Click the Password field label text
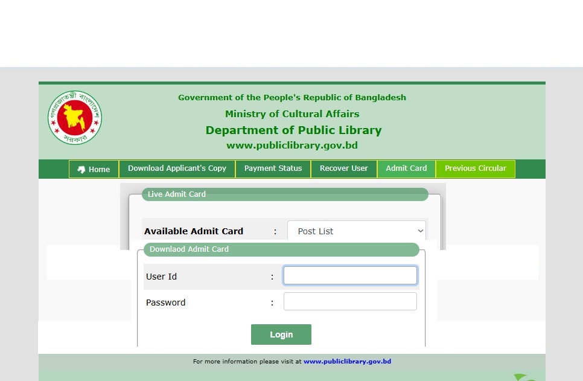583x381 pixels. 165,303
